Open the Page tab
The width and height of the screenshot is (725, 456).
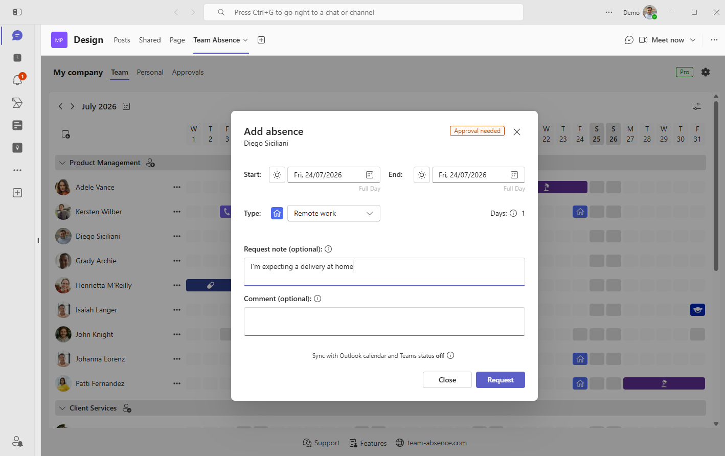pyautogui.click(x=177, y=40)
